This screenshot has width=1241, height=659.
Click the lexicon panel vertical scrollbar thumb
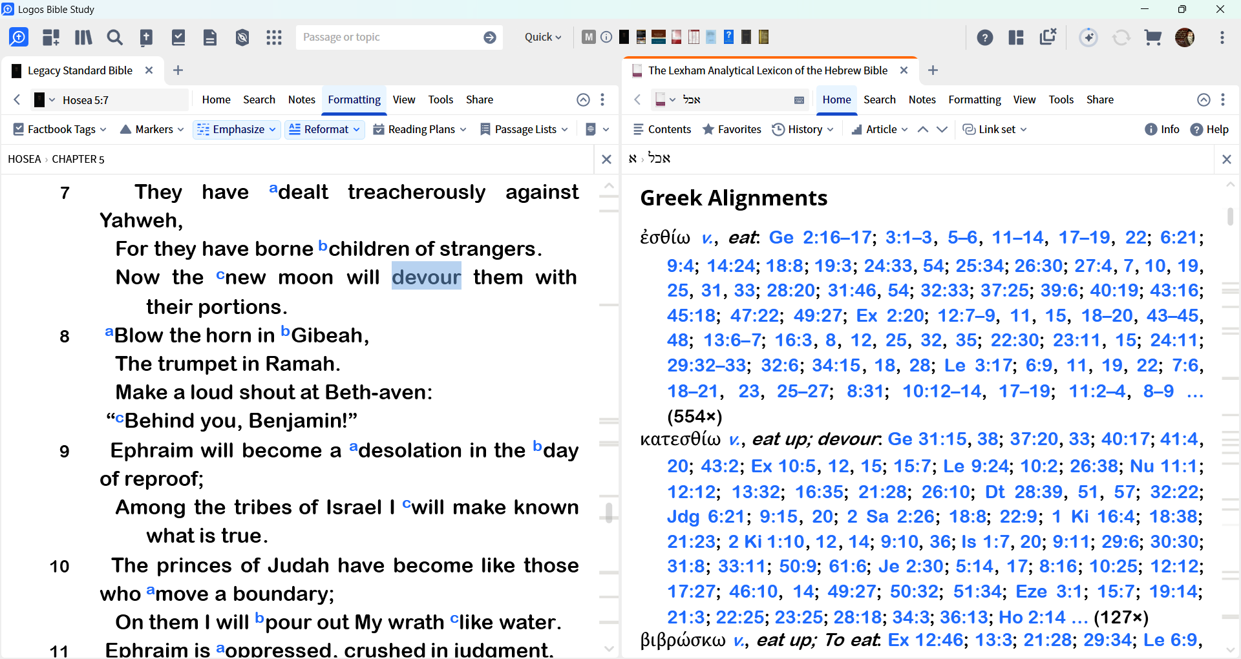click(1230, 216)
